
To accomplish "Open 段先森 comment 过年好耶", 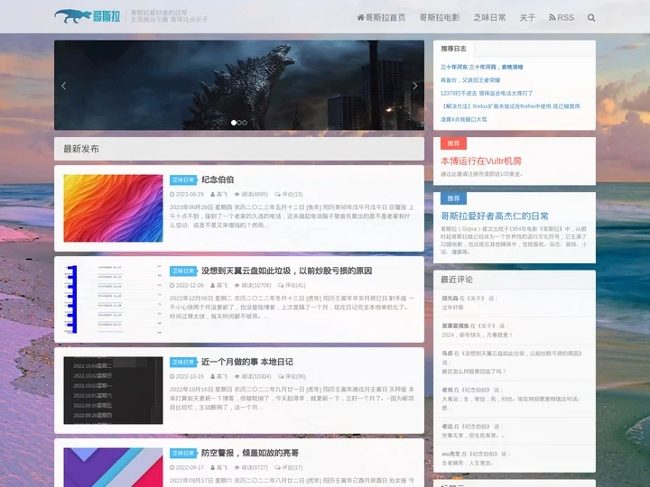I will [515, 303].
